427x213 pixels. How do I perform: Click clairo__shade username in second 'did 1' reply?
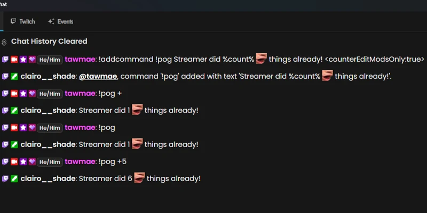coord(48,145)
